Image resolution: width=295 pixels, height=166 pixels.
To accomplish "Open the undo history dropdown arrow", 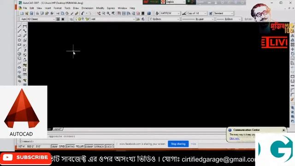I will click(x=87, y=13).
